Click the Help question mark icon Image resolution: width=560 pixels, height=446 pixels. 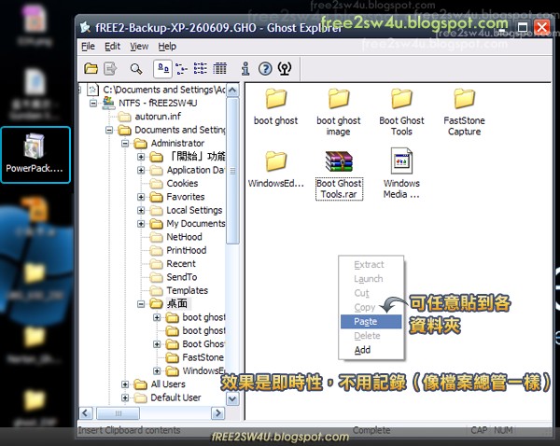tap(265, 68)
